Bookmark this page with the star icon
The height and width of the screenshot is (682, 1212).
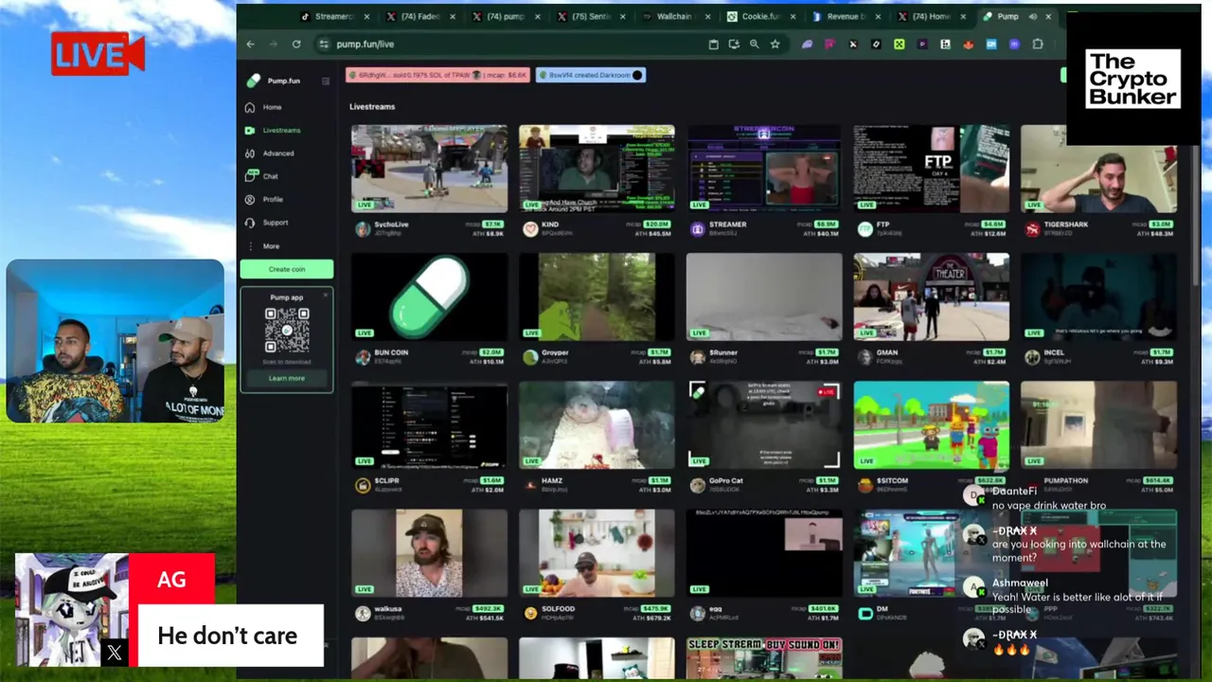point(775,44)
